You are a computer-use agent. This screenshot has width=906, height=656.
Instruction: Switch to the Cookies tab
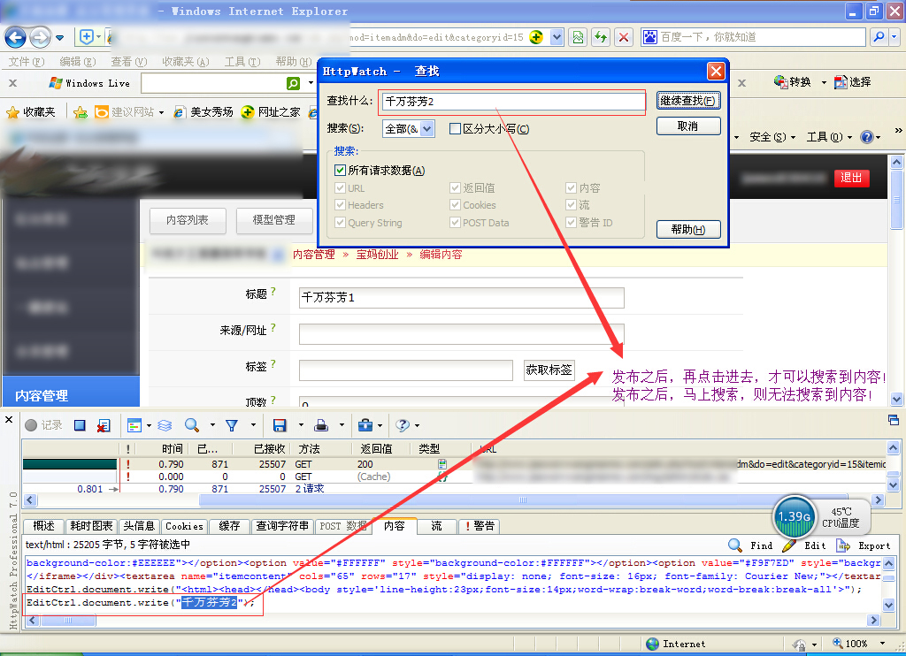click(184, 526)
